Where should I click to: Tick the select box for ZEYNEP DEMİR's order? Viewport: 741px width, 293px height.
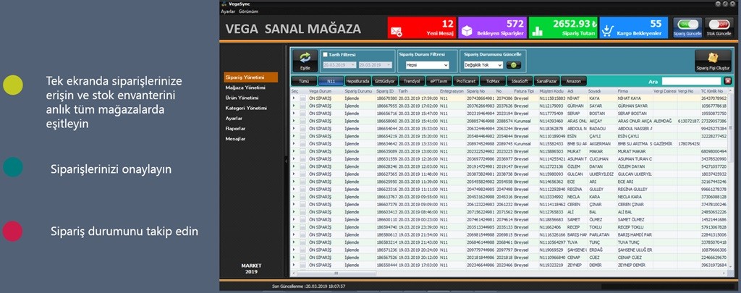tap(302, 265)
